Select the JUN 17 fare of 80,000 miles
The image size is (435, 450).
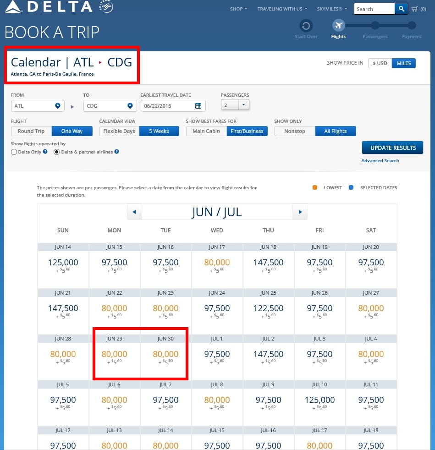(217, 263)
